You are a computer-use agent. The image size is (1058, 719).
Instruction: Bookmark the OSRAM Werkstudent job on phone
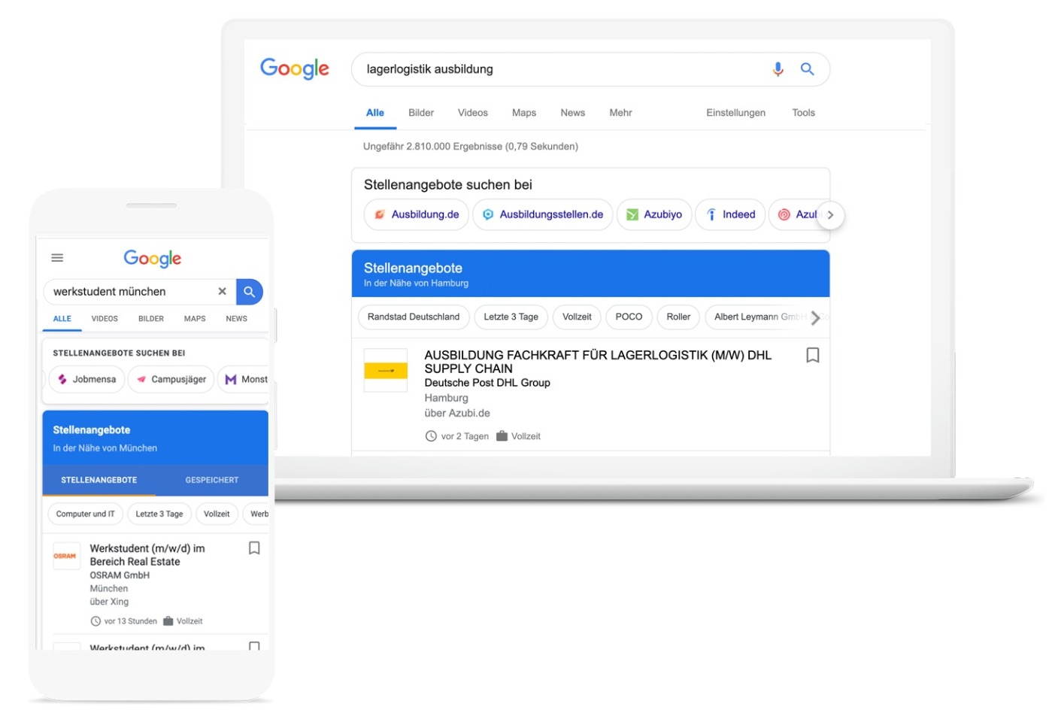click(x=254, y=548)
